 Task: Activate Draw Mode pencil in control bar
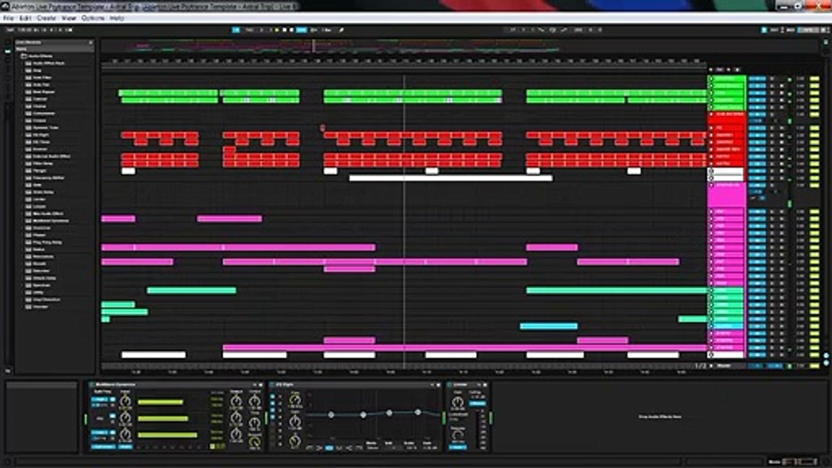[341, 29]
